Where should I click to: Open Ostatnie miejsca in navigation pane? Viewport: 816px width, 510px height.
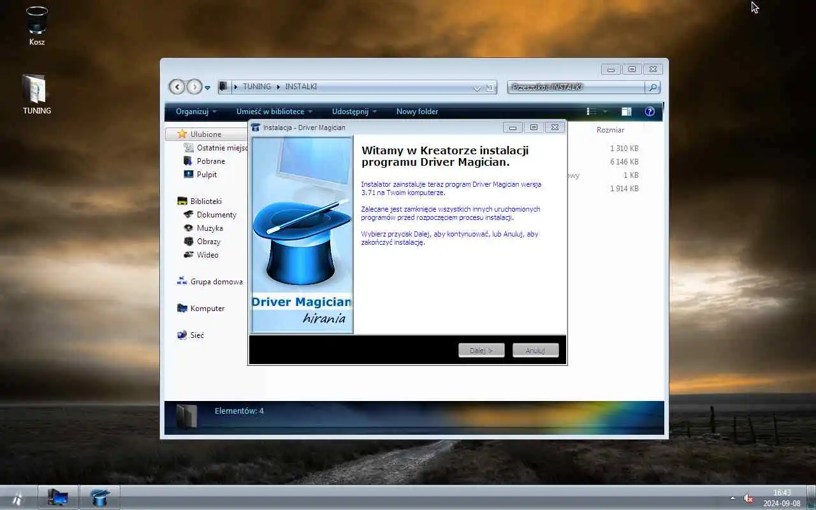(x=222, y=148)
